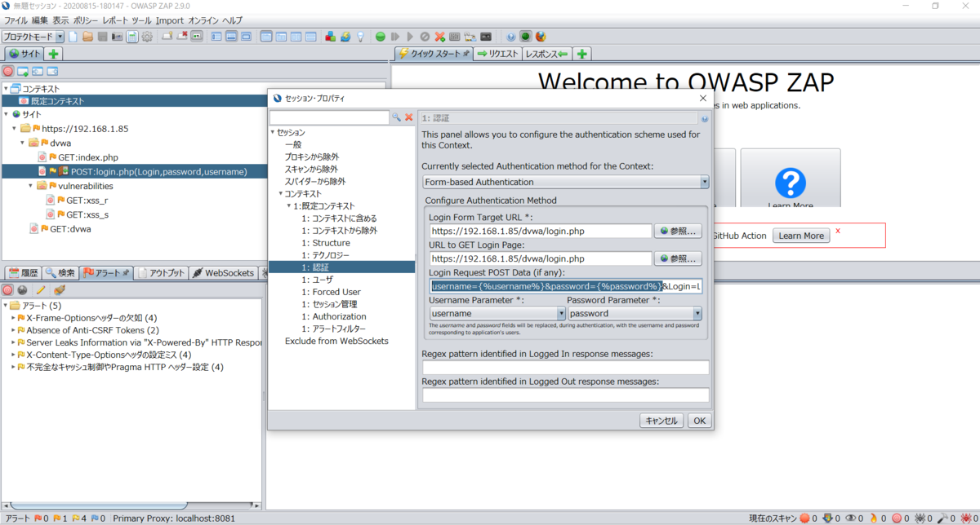
Task: Click the light bulb icon in toolbar
Action: pos(359,37)
